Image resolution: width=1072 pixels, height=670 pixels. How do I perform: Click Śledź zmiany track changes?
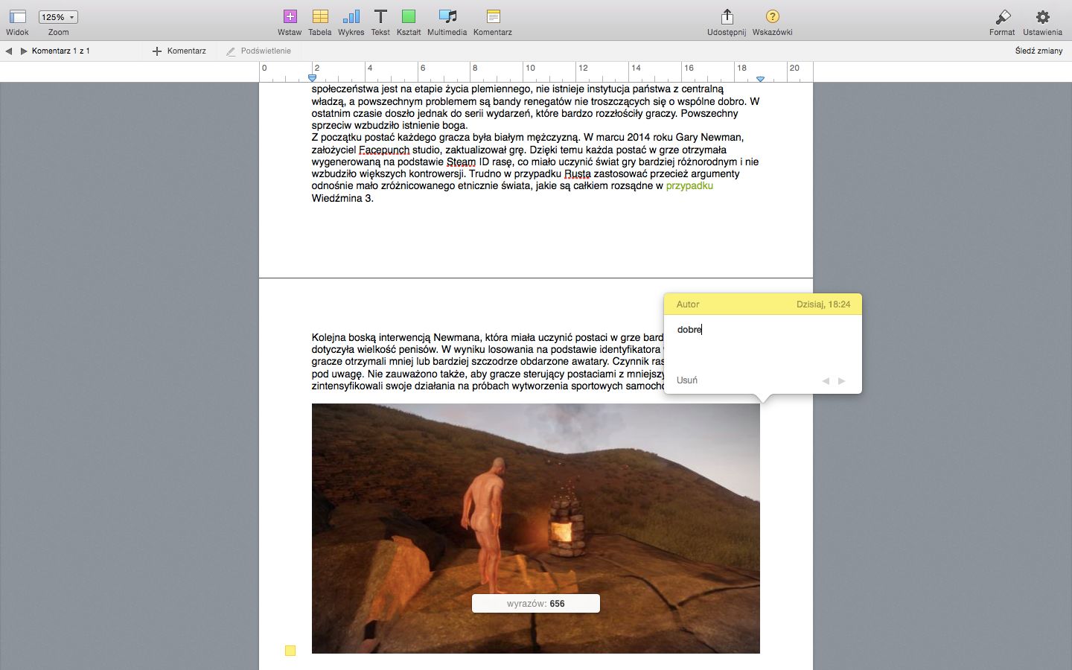tap(1038, 51)
